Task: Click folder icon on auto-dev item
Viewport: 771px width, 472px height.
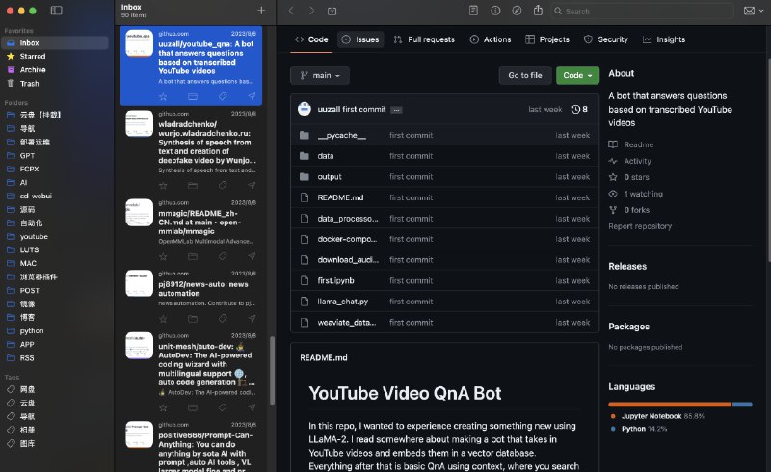Action: click(193, 407)
